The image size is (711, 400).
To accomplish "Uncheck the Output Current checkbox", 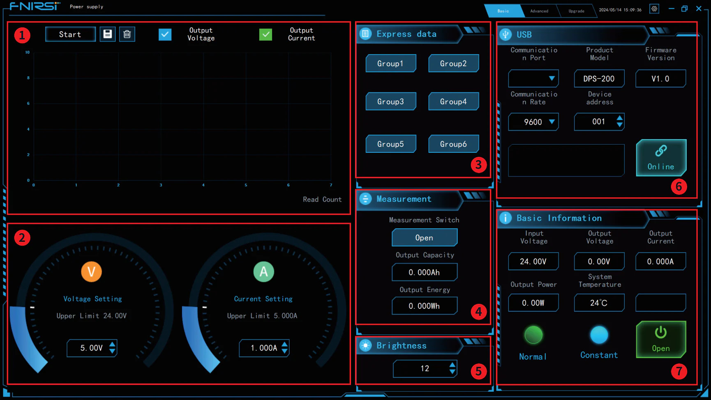I will 265,34.
